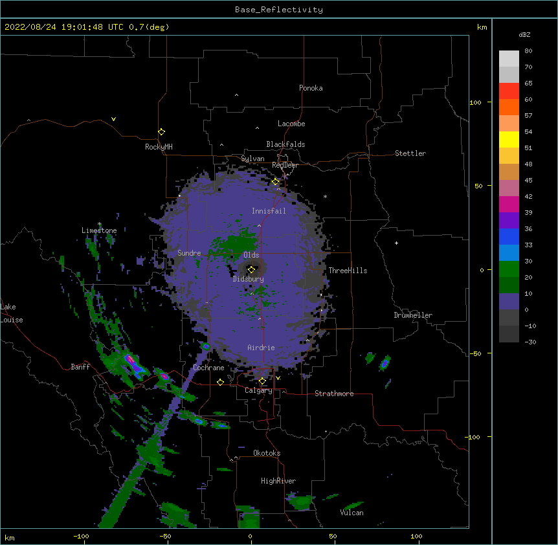The width and height of the screenshot is (558, 545).
Task: Click the Strathmore town label
Action: [334, 394]
